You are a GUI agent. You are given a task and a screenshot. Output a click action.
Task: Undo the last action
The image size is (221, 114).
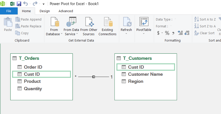click(x=26, y=4)
